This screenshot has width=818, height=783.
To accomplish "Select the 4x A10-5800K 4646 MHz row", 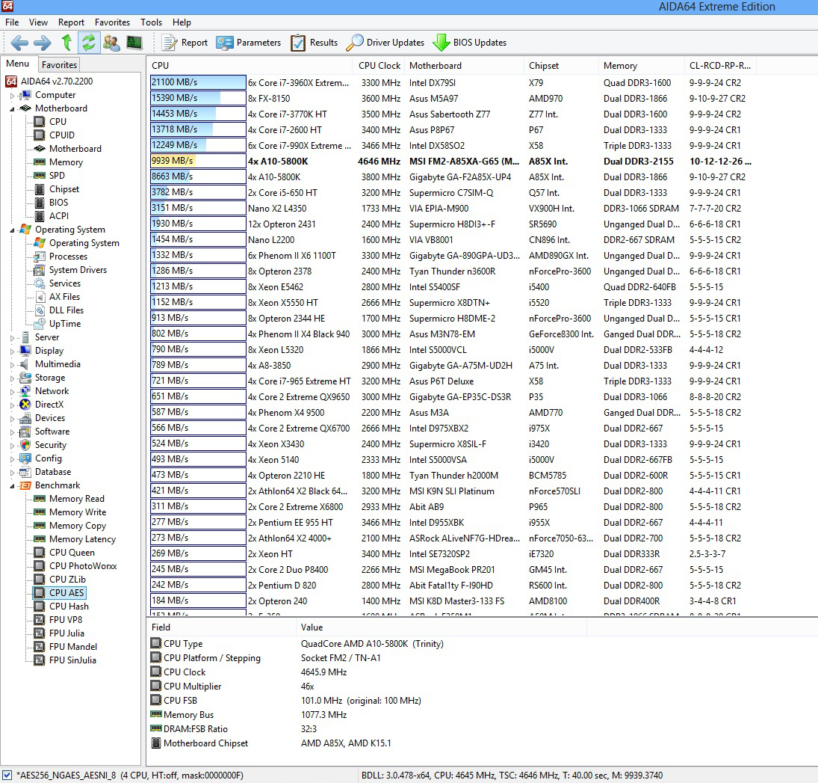I will (x=452, y=162).
